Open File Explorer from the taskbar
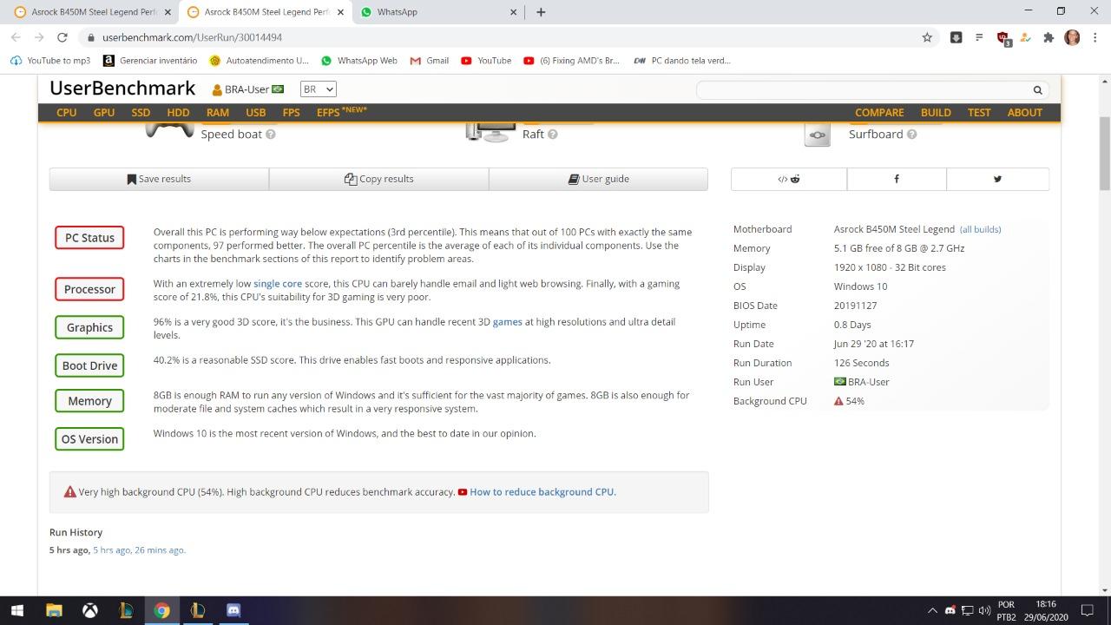The width and height of the screenshot is (1111, 625). tap(54, 610)
